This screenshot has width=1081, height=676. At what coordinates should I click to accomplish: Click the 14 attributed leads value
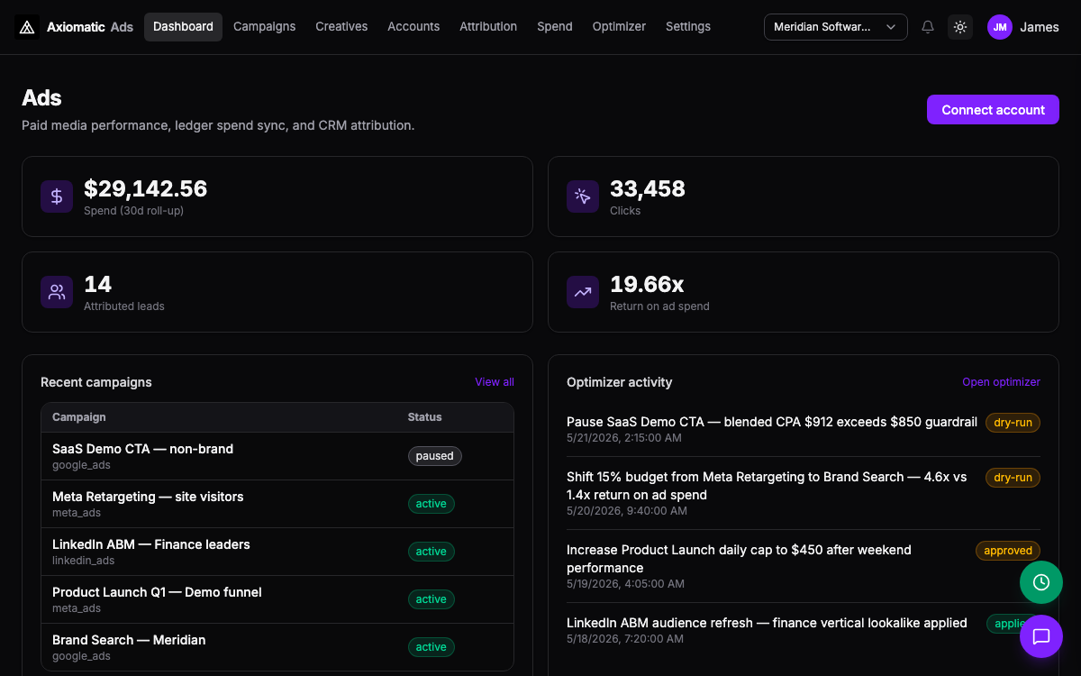pos(97,284)
